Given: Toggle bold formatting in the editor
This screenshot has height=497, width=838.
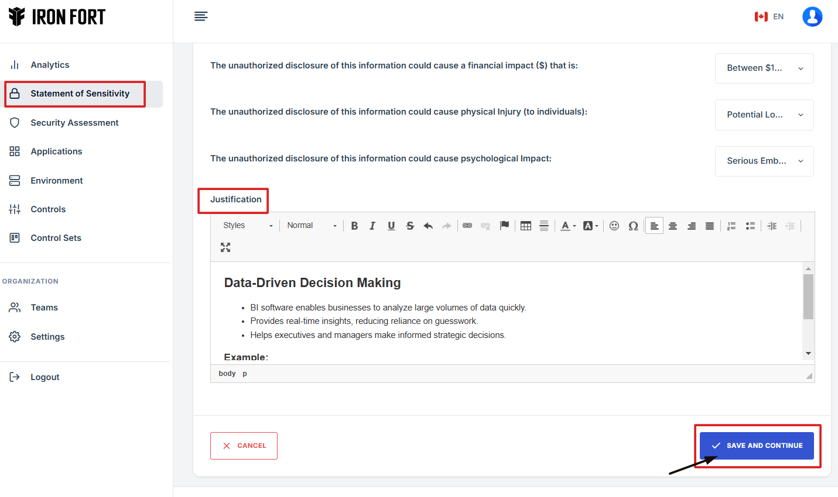Looking at the screenshot, I should pyautogui.click(x=354, y=226).
